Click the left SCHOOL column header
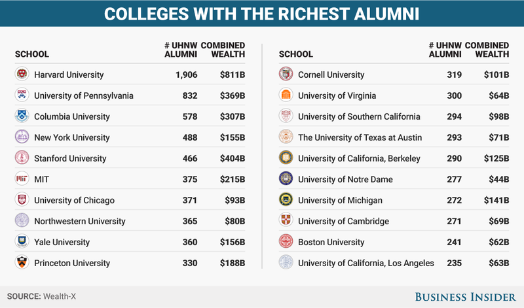 click(32, 54)
